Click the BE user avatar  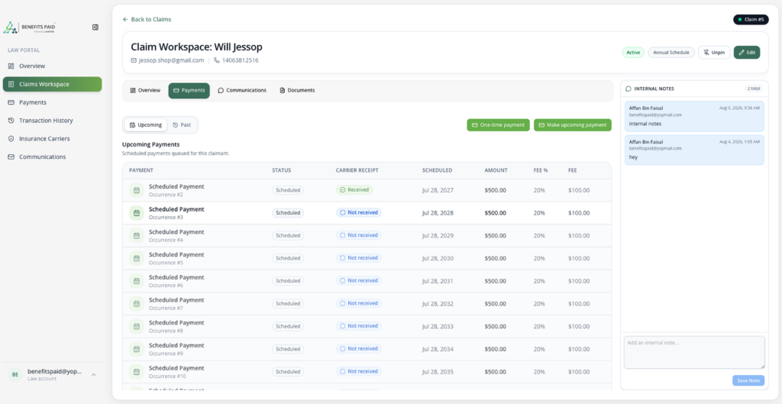coord(15,374)
